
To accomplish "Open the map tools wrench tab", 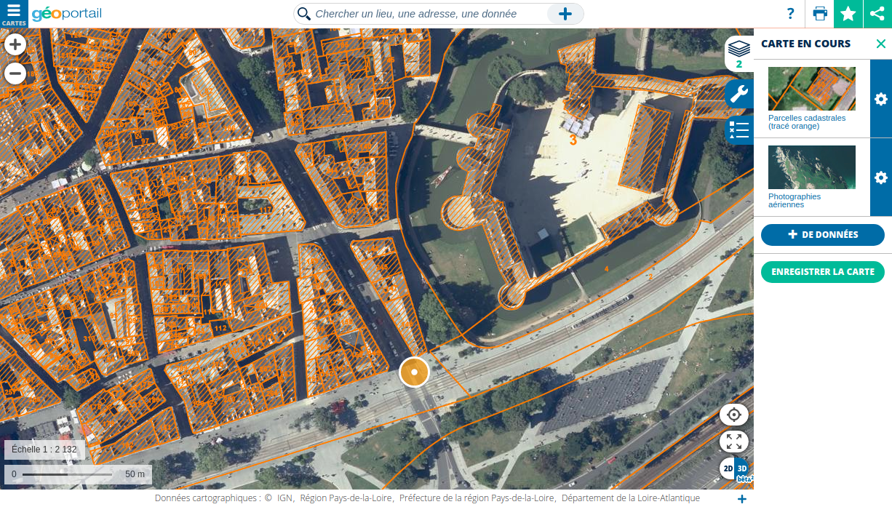I will tap(738, 94).
